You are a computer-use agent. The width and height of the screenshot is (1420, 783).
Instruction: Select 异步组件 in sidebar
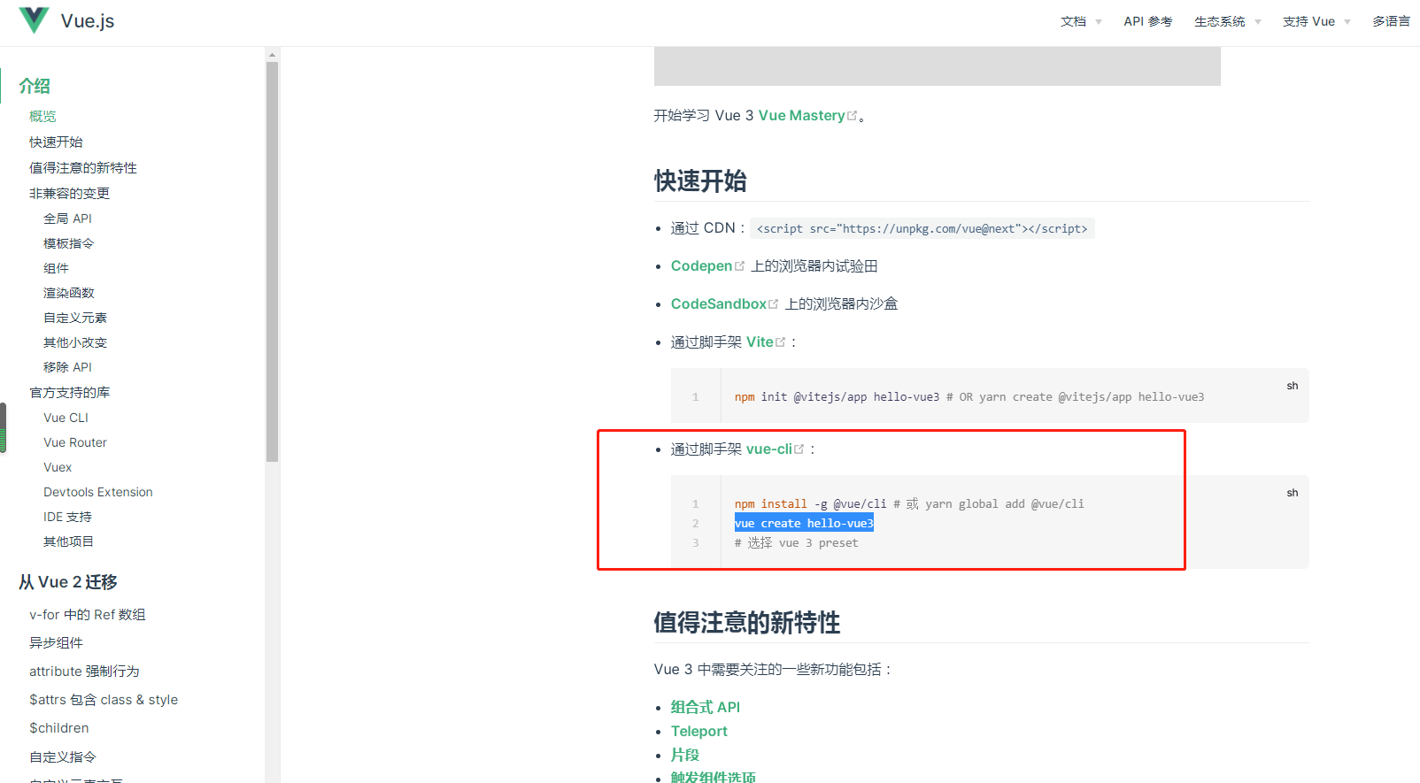(x=56, y=643)
